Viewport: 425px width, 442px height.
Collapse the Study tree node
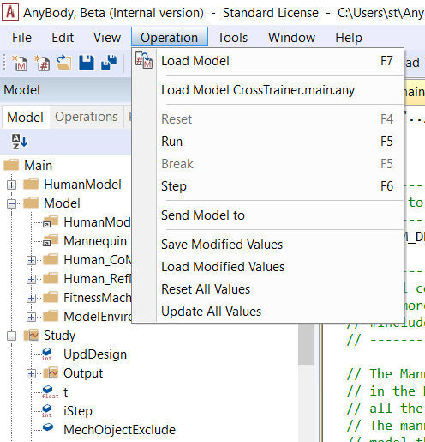coord(11,336)
